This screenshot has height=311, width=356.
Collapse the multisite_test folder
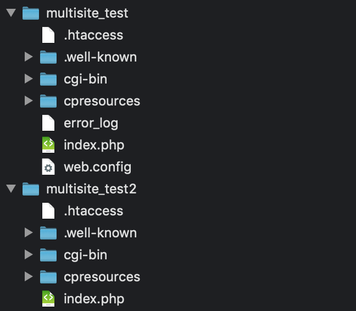coord(10,13)
